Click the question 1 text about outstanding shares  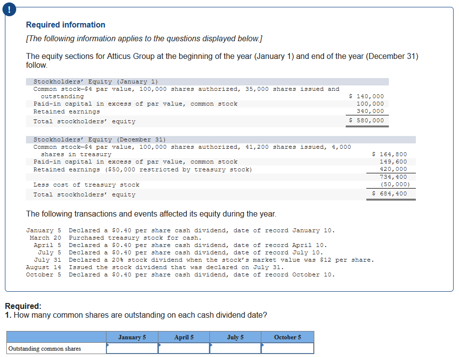(136, 315)
